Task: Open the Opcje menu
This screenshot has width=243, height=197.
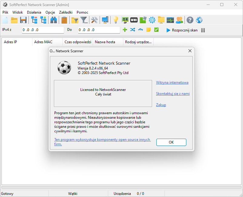Action: tap(50, 12)
